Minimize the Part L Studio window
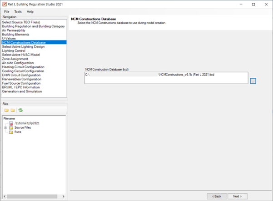The width and height of the screenshot is (273, 201). point(241,4)
